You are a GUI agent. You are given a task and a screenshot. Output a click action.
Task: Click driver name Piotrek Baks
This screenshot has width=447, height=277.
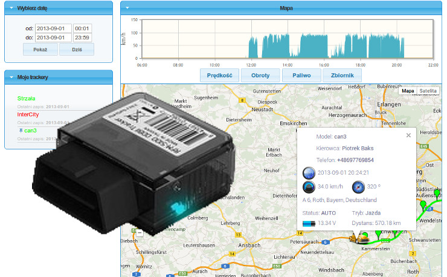pos(358,148)
